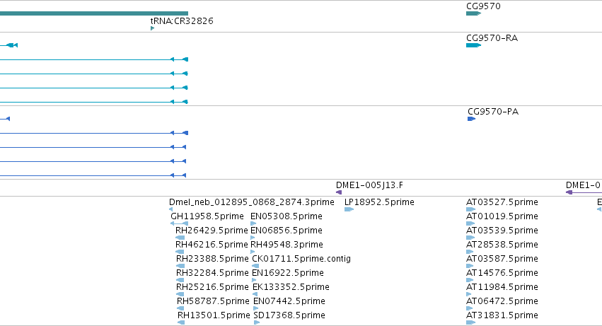Select the SD17368.5prime label
The height and width of the screenshot is (326, 602).
289,315
